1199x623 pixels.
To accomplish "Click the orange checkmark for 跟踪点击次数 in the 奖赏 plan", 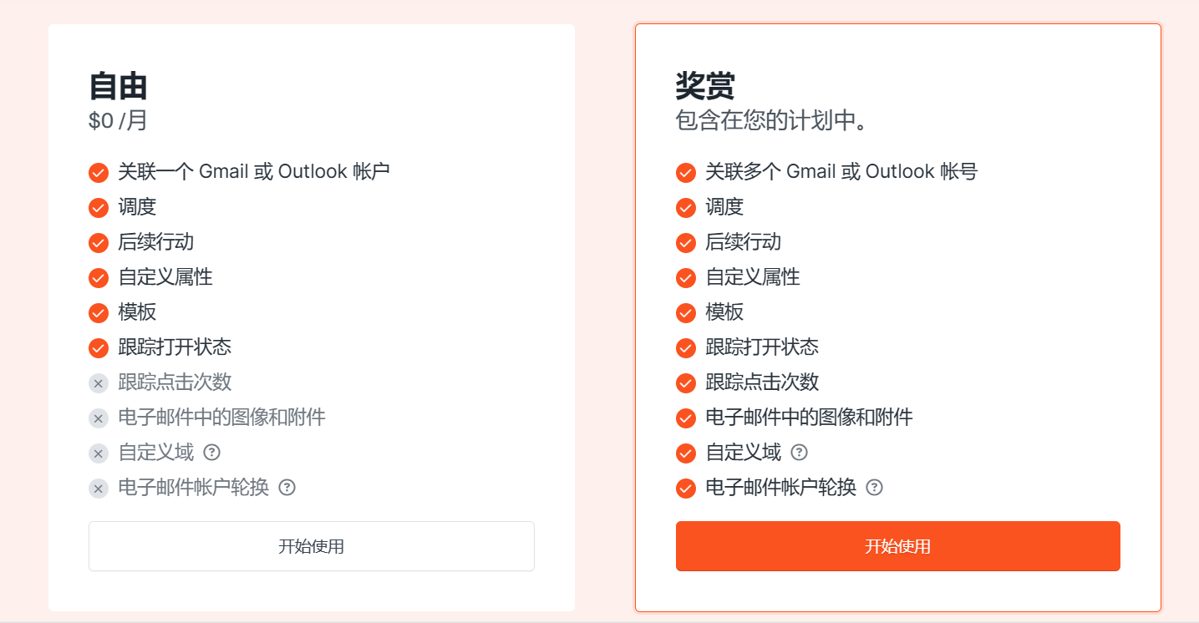I will (686, 383).
